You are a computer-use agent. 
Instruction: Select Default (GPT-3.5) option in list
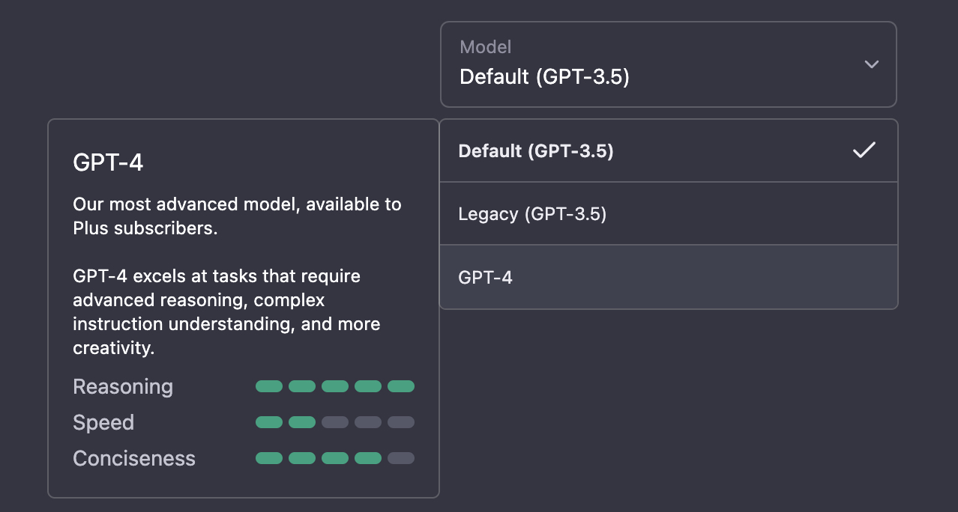[536, 151]
